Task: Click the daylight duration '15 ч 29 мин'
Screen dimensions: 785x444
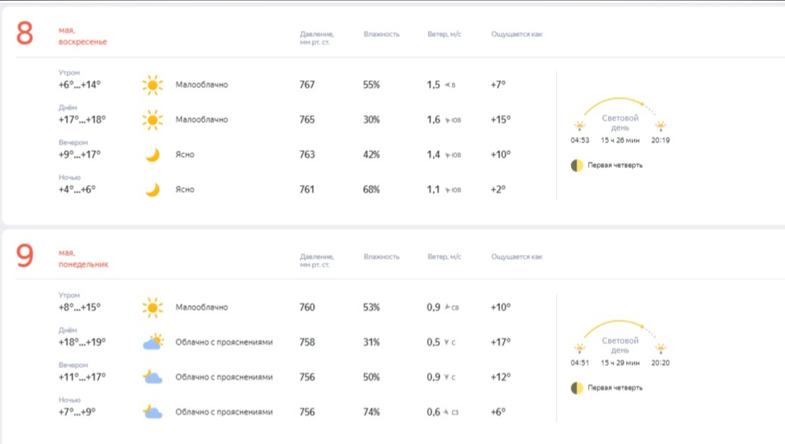Action: pos(620,363)
